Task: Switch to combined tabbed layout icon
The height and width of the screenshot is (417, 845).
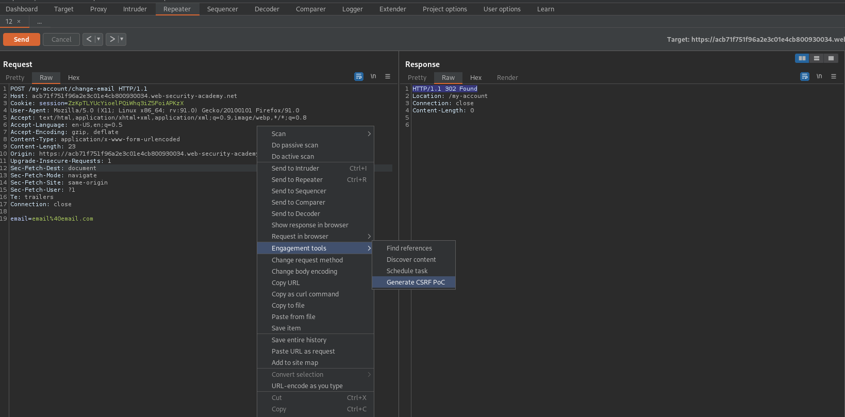Action: click(x=831, y=58)
